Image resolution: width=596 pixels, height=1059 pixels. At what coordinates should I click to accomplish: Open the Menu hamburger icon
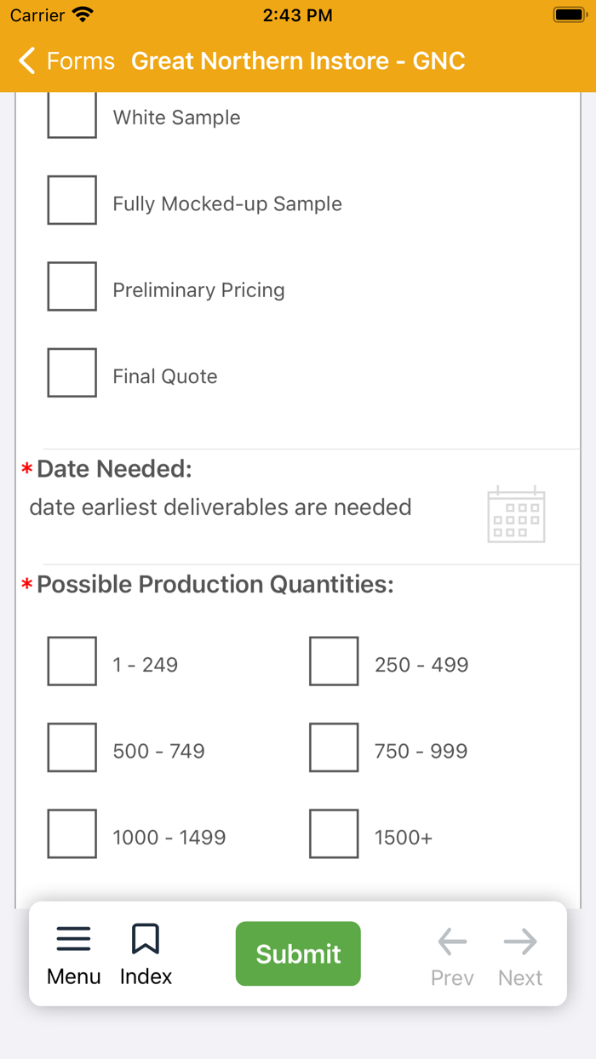click(x=73, y=939)
